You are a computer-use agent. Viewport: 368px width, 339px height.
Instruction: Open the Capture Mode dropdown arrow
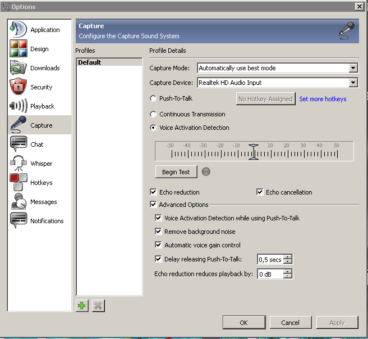[353, 68]
